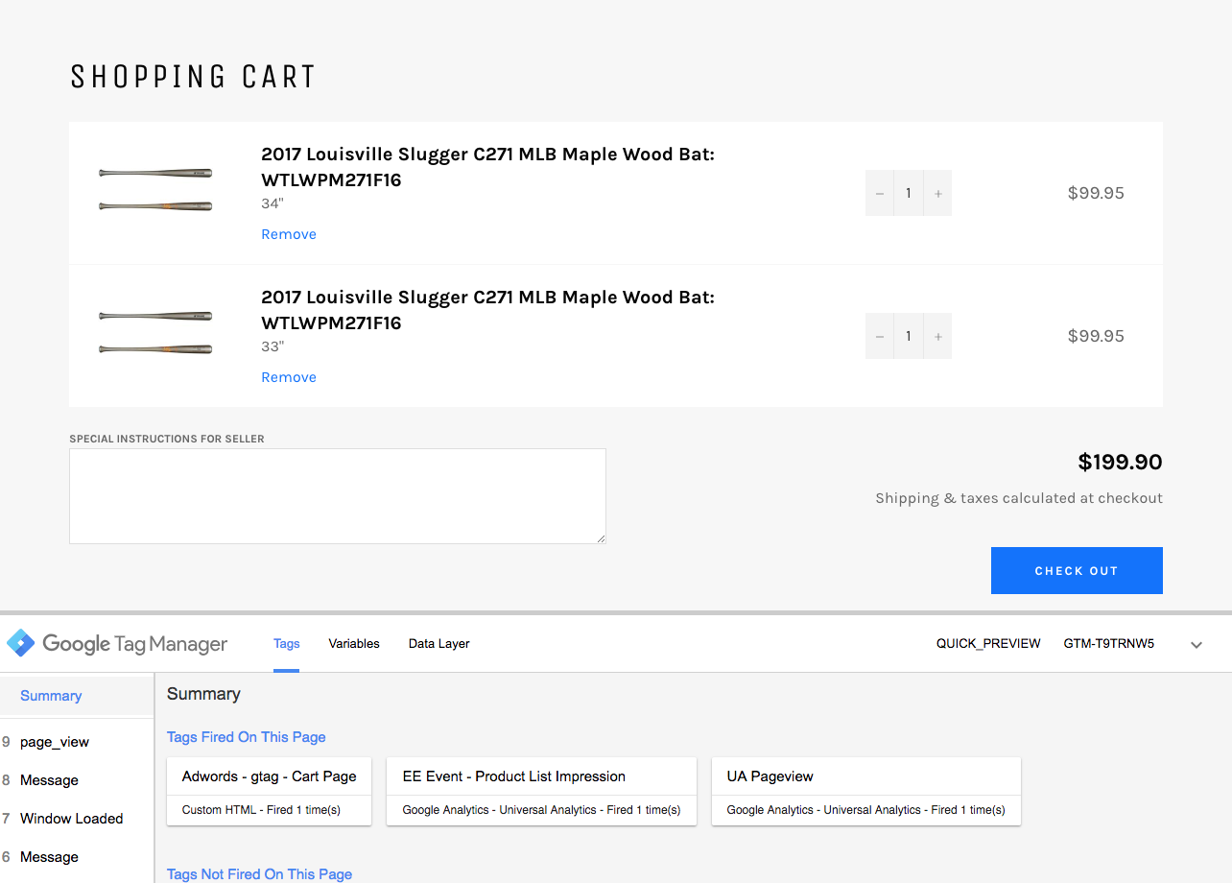Click the 33" bat product thumbnail

coord(155,332)
